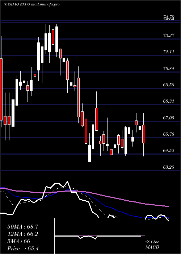This screenshot has width=181, height=254.
Task: Click the Price : 65.4 readout
Action: (23, 249)
